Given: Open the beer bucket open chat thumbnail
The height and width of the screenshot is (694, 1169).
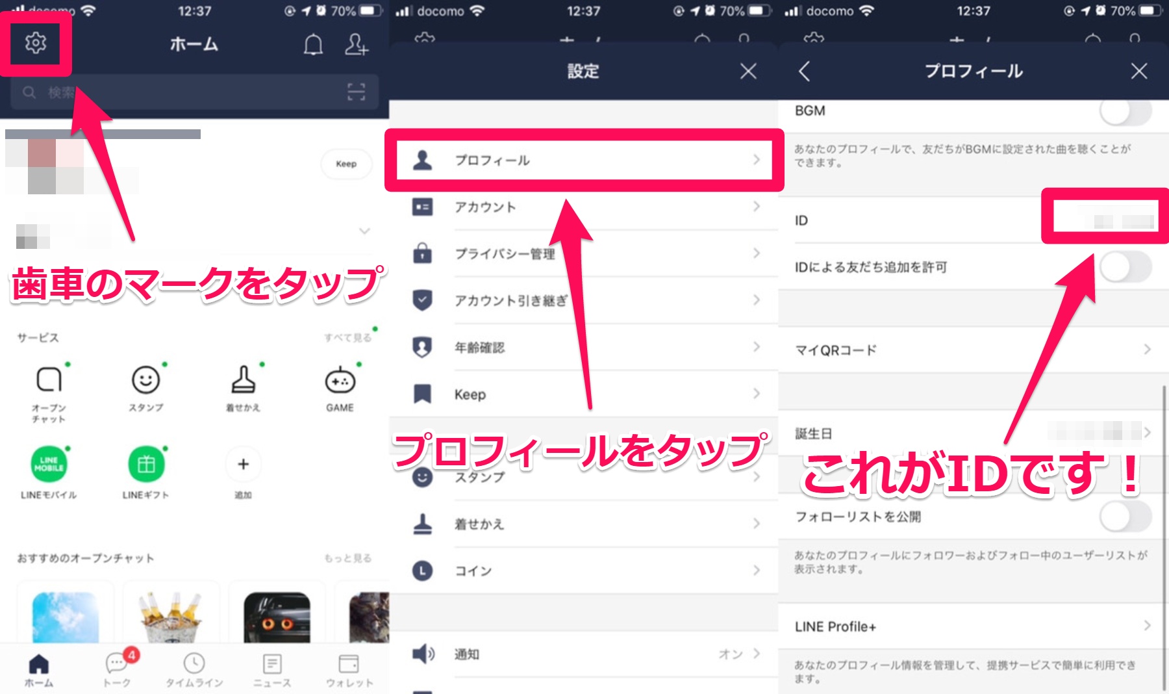Looking at the screenshot, I should (x=171, y=617).
